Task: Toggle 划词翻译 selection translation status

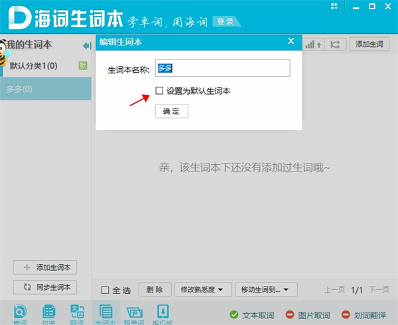Action: pyautogui.click(x=364, y=315)
